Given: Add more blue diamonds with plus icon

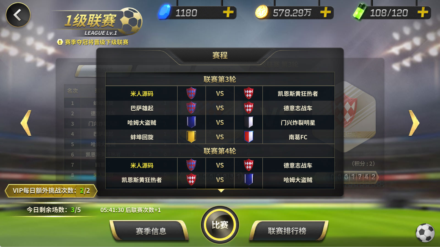Looking at the screenshot, I should coord(228,12).
